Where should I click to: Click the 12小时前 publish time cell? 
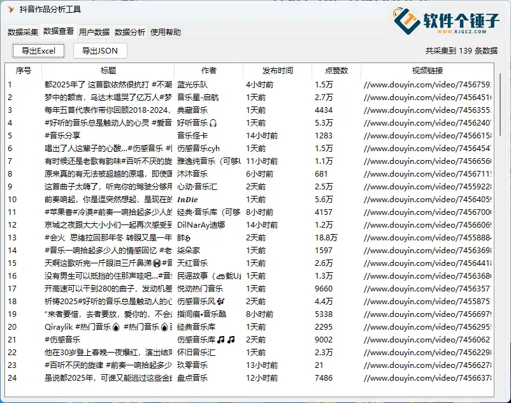click(262, 378)
